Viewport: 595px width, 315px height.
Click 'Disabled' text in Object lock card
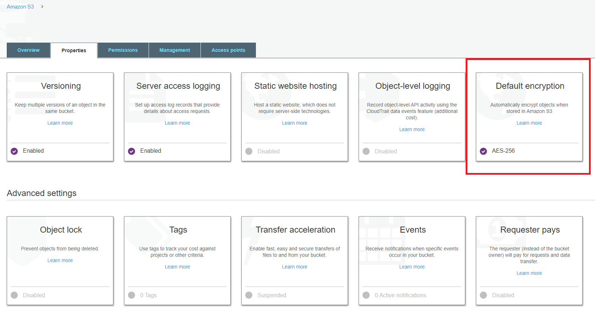click(34, 295)
